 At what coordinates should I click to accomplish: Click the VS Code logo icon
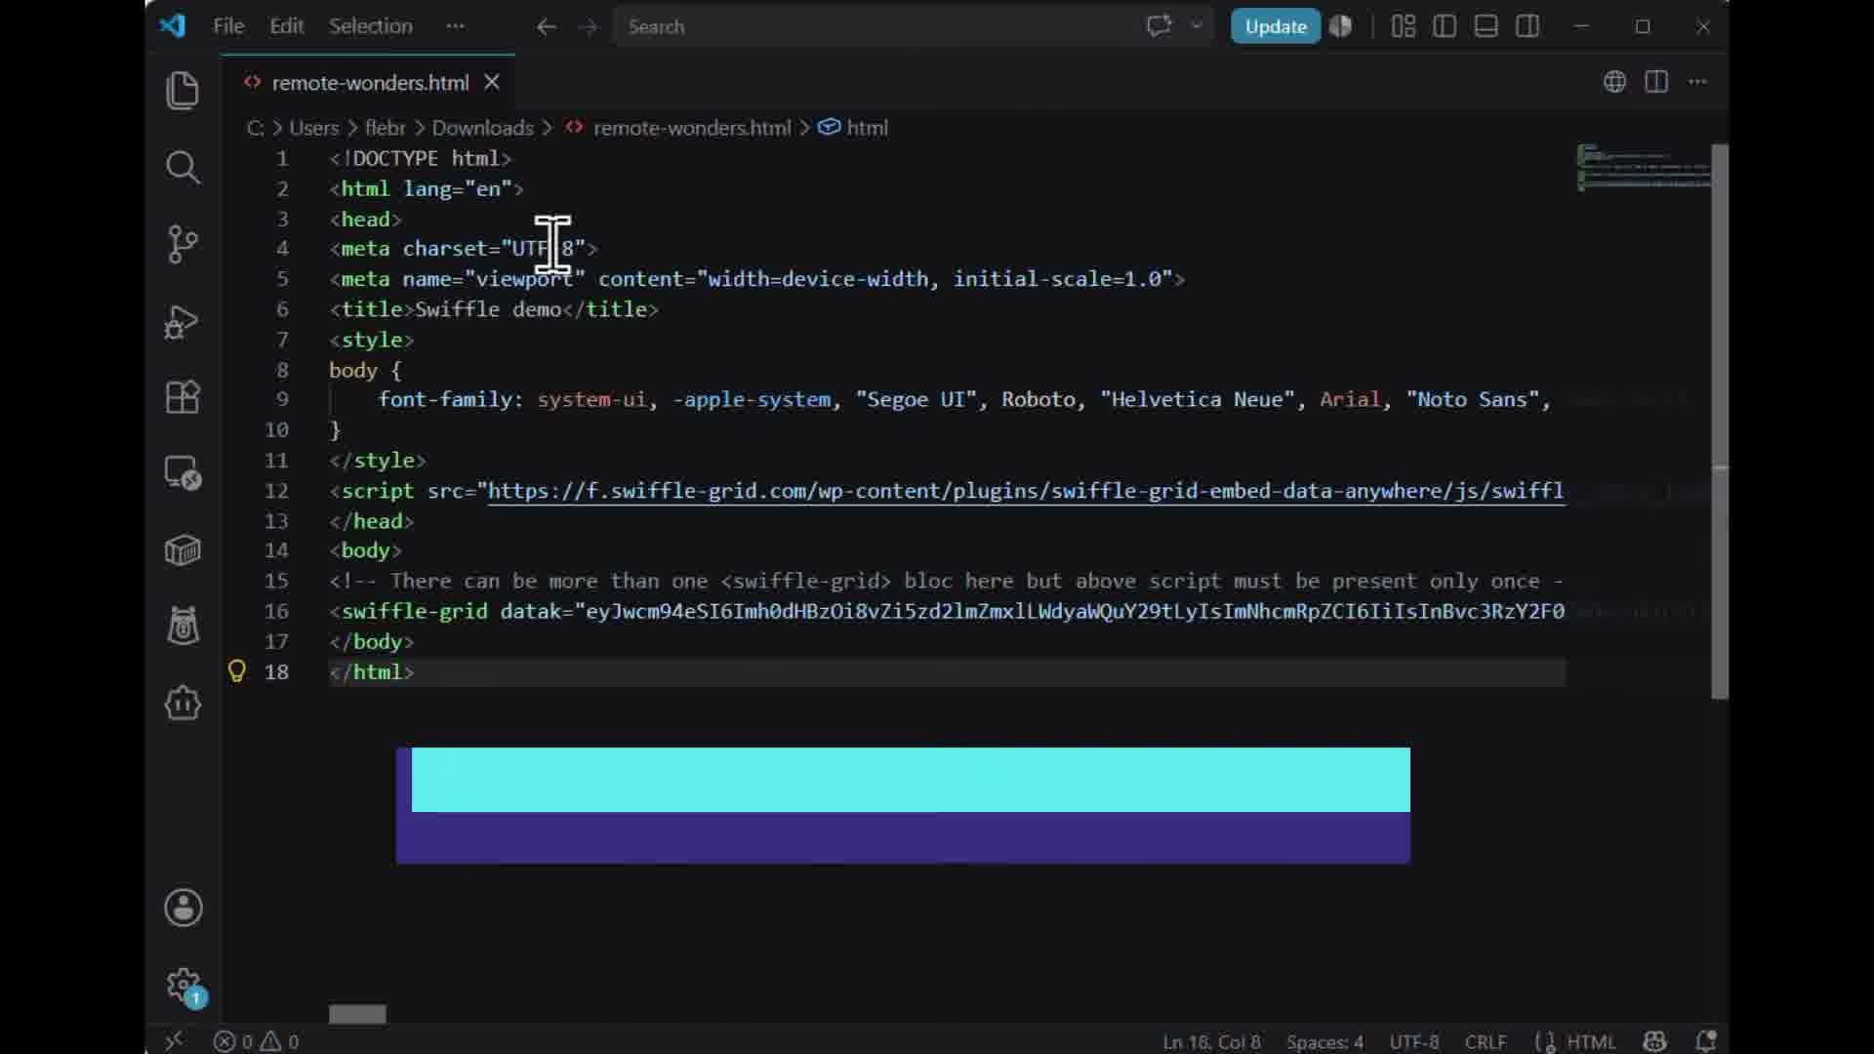click(173, 26)
